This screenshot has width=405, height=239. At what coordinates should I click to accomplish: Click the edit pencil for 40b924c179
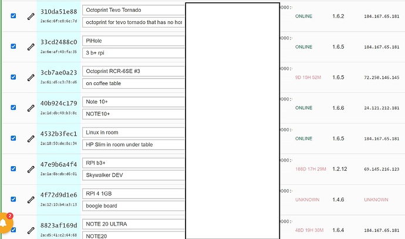(x=31, y=107)
